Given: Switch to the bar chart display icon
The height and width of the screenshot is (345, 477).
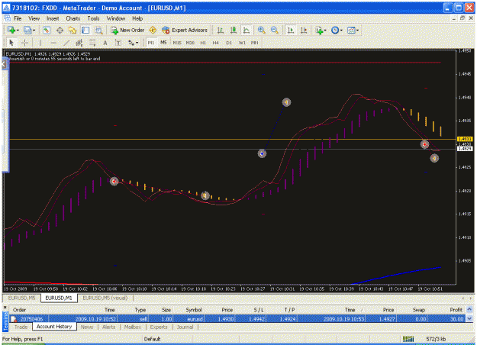Looking at the screenshot, I should [221, 30].
